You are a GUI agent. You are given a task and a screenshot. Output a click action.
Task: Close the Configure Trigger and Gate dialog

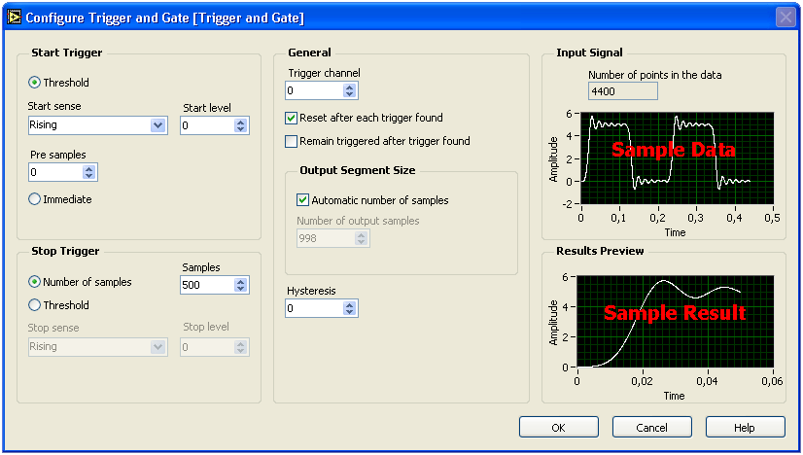point(786,17)
